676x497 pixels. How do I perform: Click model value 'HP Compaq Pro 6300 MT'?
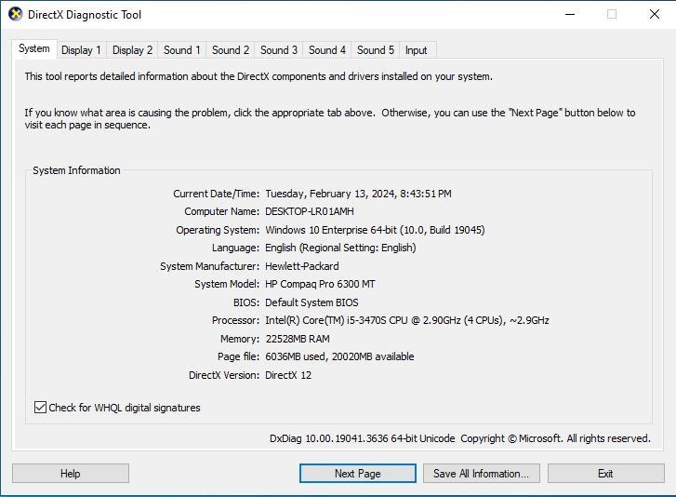click(320, 284)
